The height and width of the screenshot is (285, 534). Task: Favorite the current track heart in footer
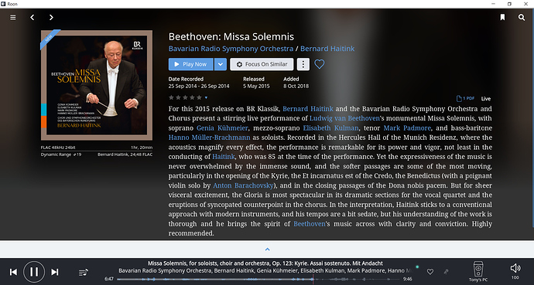(x=430, y=272)
